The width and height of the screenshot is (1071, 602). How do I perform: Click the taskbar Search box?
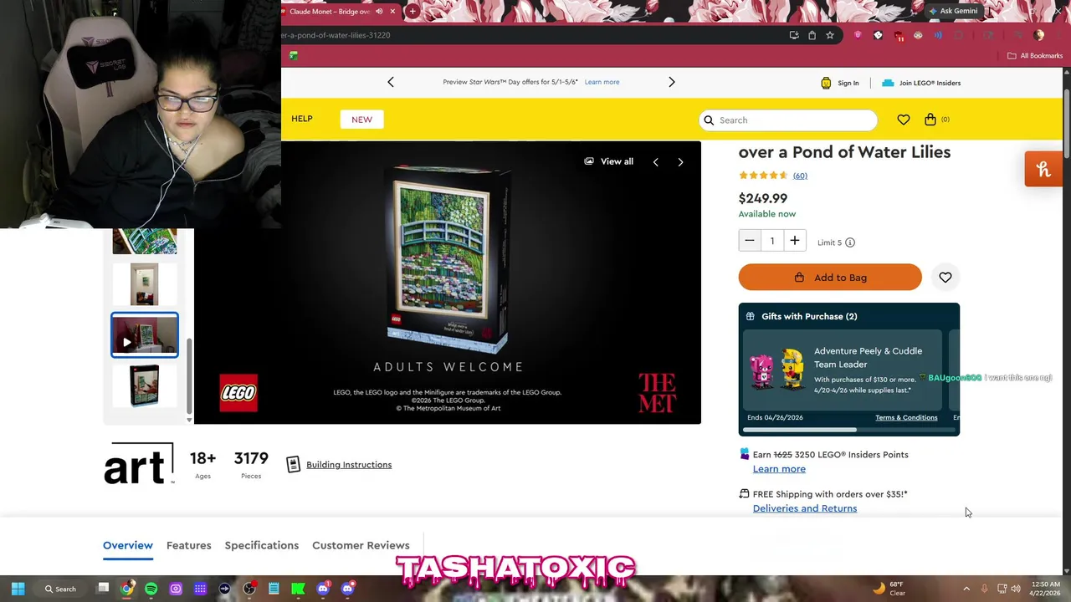61,589
